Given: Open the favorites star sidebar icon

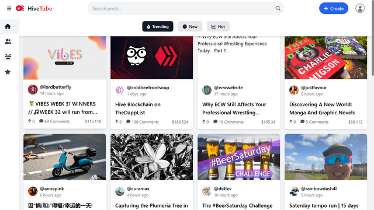Looking at the screenshot, I should coord(8,72).
